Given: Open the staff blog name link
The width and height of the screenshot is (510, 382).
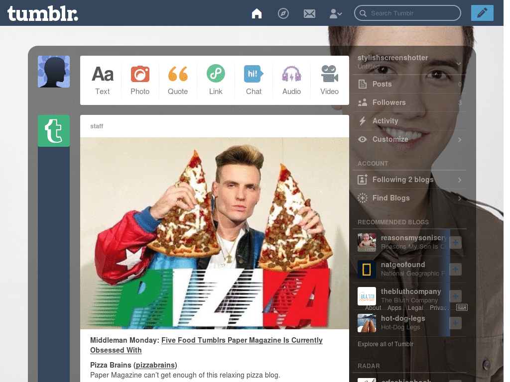Looking at the screenshot, I should (x=97, y=126).
